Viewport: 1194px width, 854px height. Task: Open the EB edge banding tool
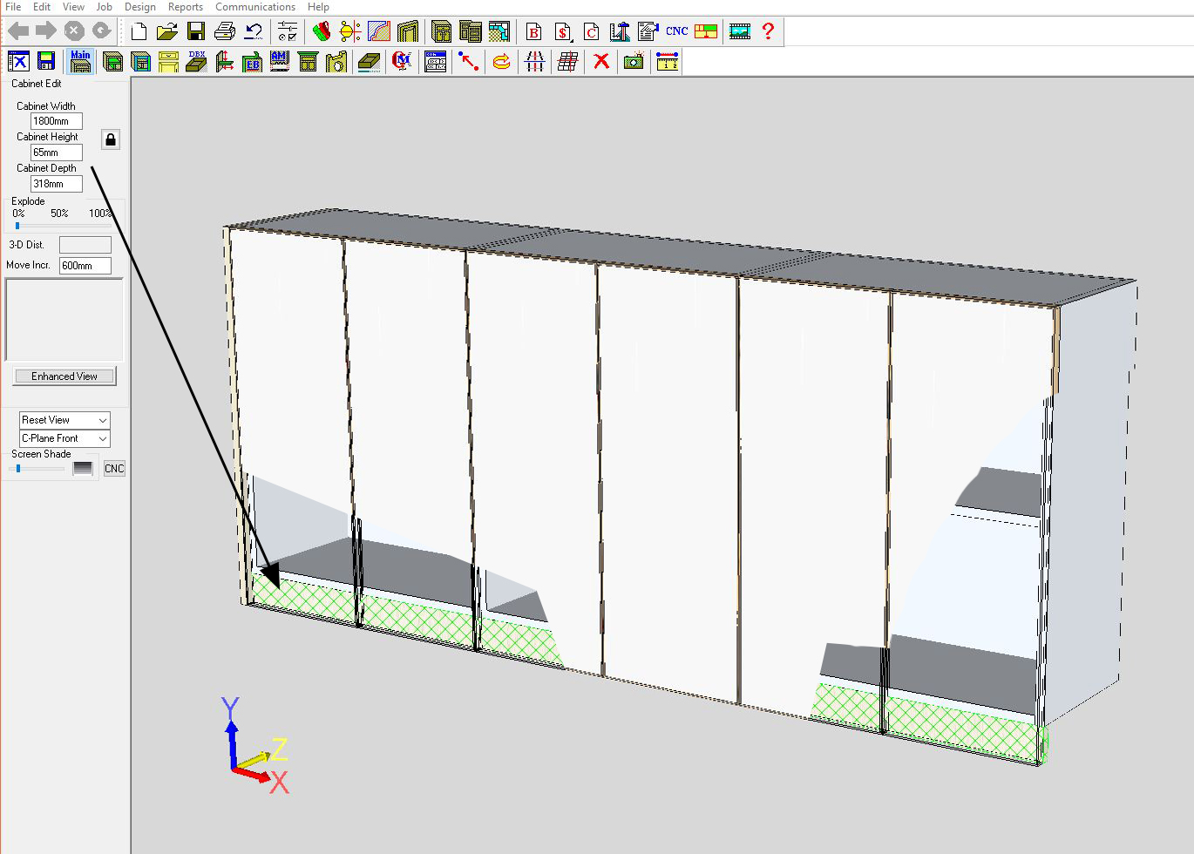point(252,61)
